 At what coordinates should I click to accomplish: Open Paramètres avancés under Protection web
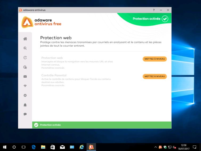click(x=53, y=68)
